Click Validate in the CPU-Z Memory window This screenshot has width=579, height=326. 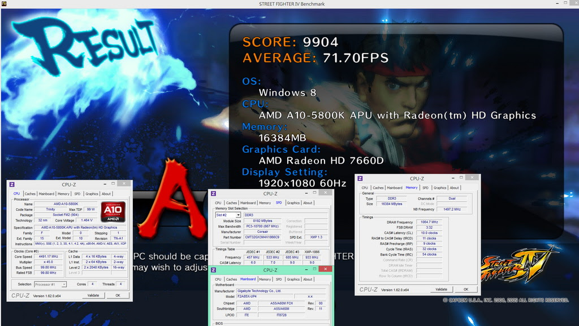point(441,289)
